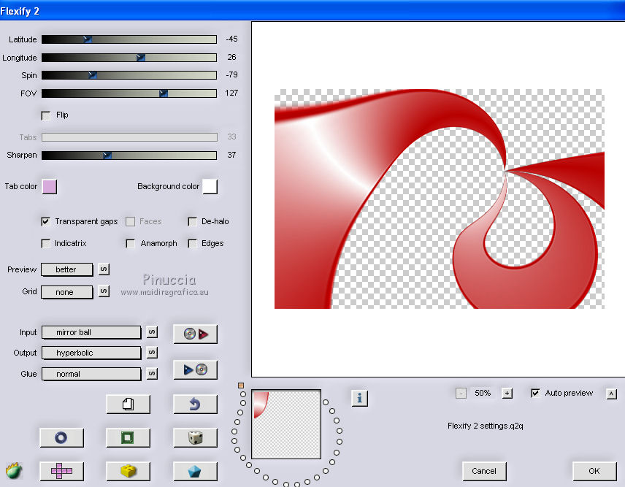
Task: Open Grid dropdown showing none
Action: (67, 292)
